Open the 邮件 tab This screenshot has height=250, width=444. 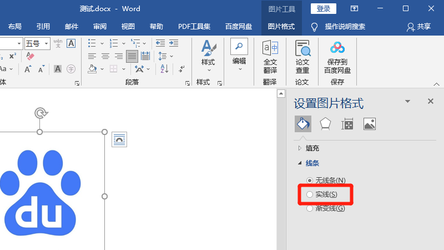[72, 27]
